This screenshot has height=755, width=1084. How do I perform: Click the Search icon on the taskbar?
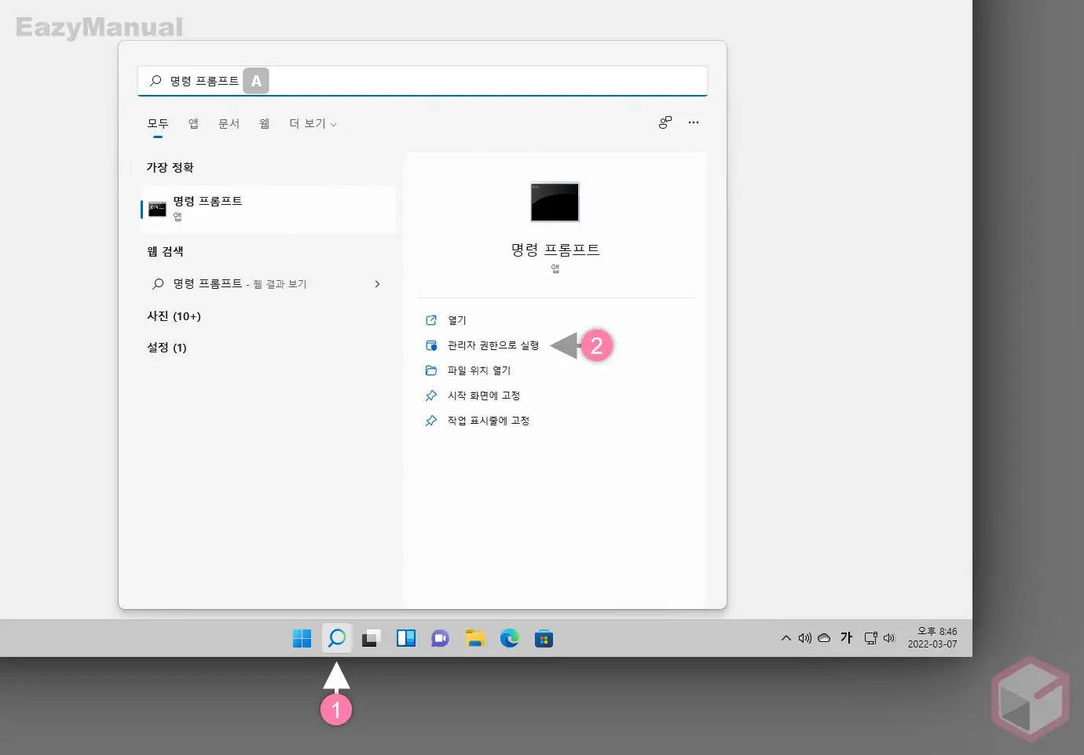coord(336,638)
